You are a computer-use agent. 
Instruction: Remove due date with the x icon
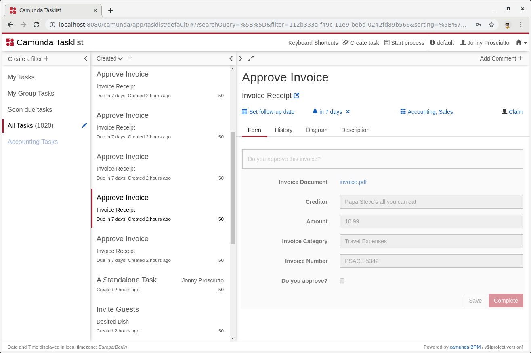point(348,112)
